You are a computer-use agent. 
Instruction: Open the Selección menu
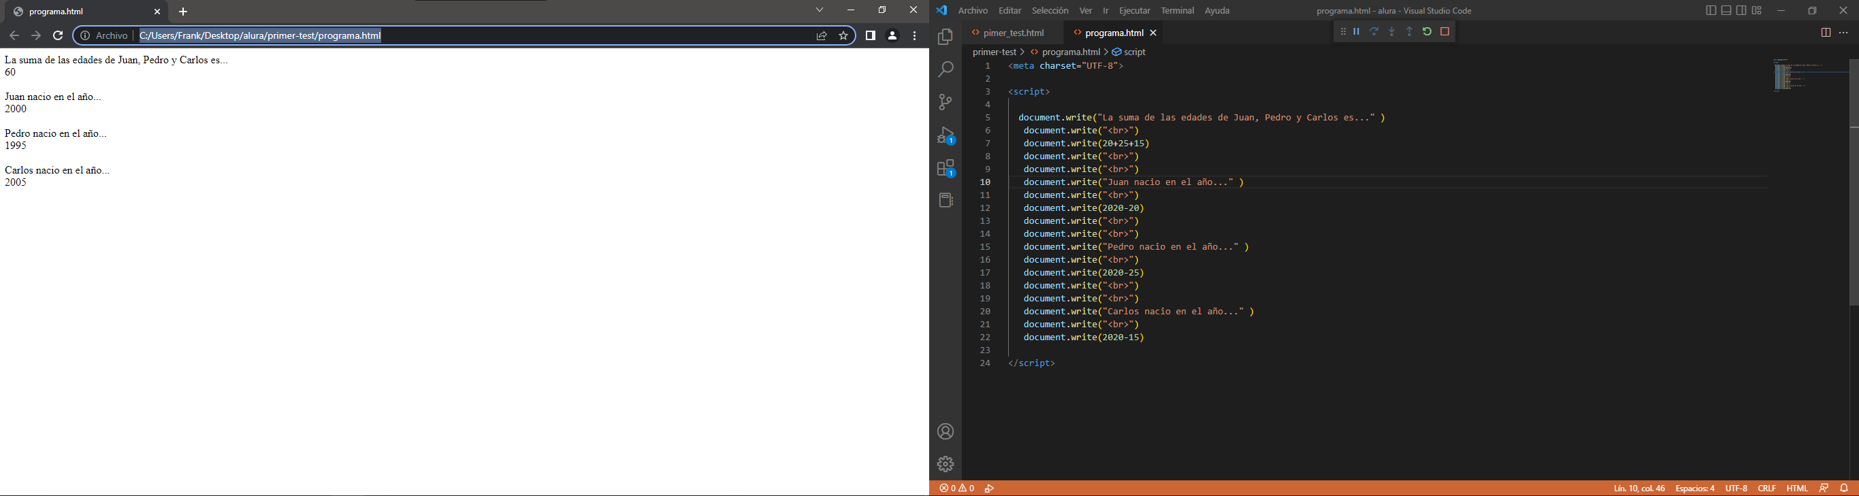click(1050, 11)
